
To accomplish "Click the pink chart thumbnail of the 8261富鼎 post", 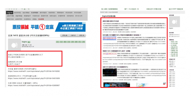I will (110, 38).
